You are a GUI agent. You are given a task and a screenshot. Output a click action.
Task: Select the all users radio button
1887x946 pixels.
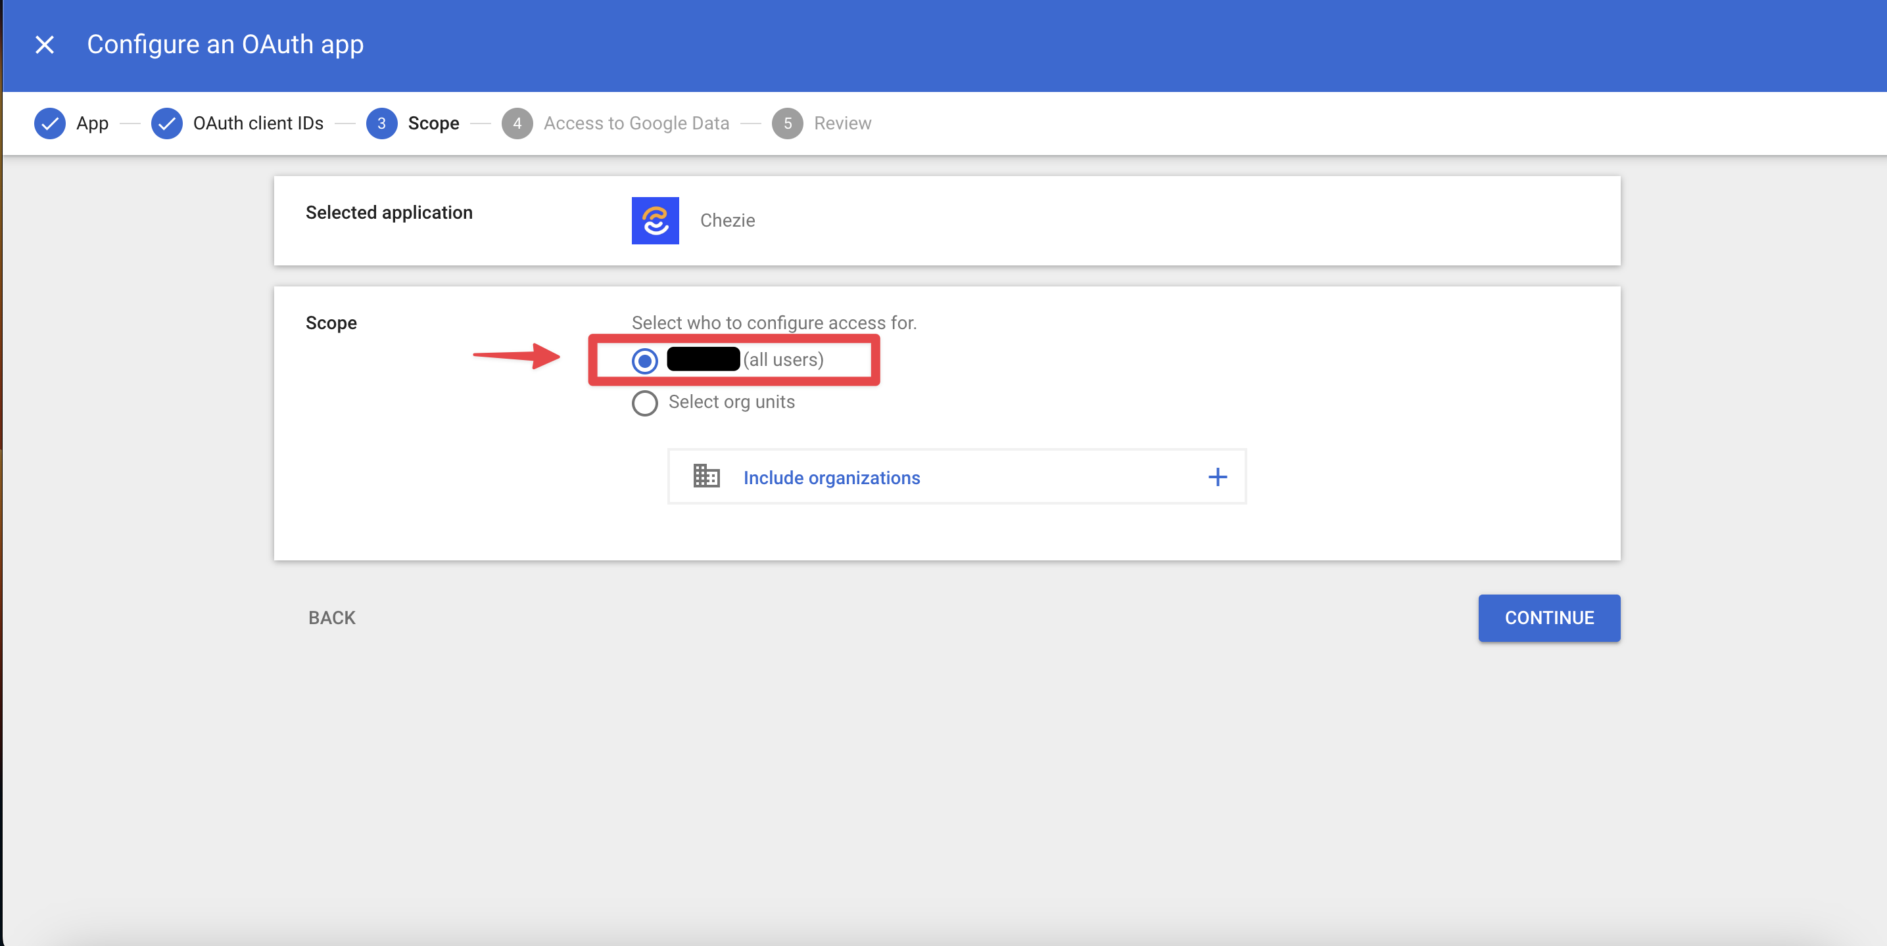click(x=644, y=360)
